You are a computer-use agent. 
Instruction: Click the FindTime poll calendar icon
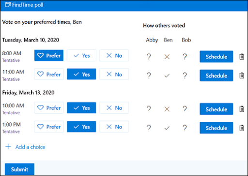(x=8, y=5)
